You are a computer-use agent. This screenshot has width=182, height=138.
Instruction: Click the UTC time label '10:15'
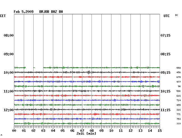coord(165,91)
